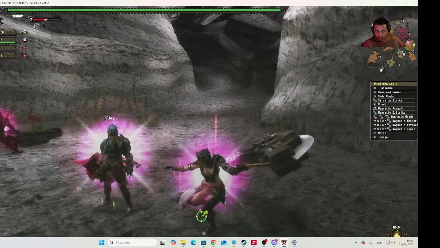The width and height of the screenshot is (440, 248).
Task: Open File Explorer from the taskbar
Action: [183, 242]
